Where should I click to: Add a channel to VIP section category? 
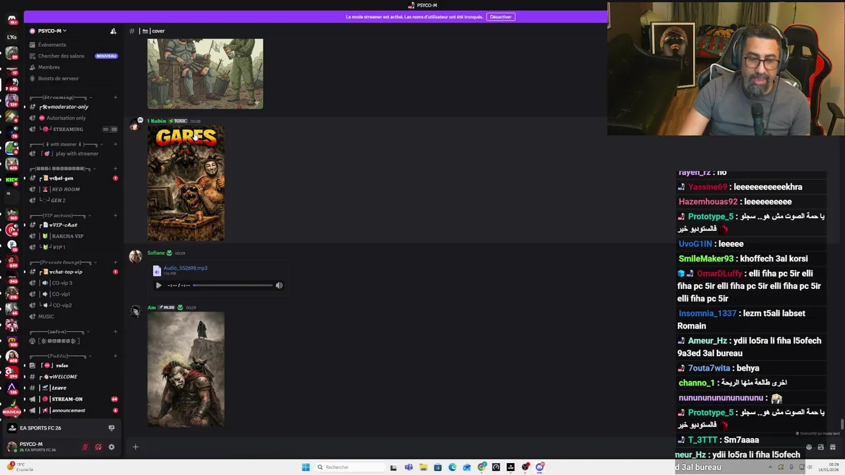click(116, 216)
